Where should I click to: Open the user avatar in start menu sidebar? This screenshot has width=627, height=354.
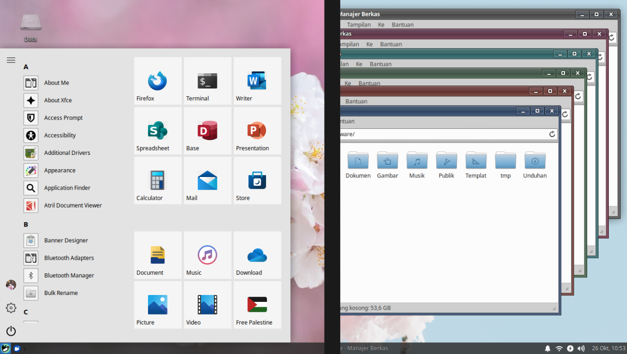click(11, 285)
